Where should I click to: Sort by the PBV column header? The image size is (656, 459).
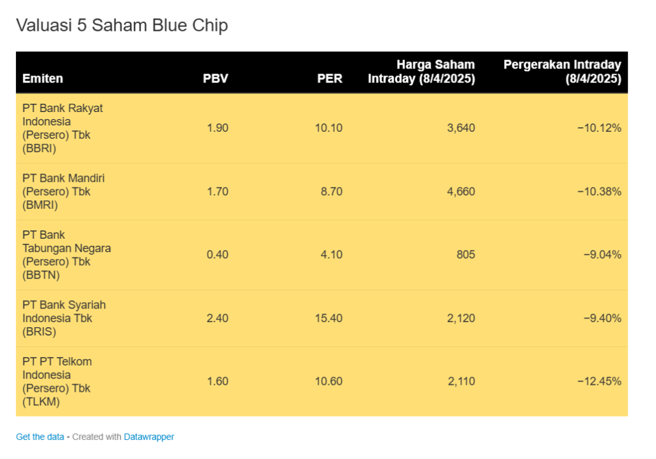[215, 78]
